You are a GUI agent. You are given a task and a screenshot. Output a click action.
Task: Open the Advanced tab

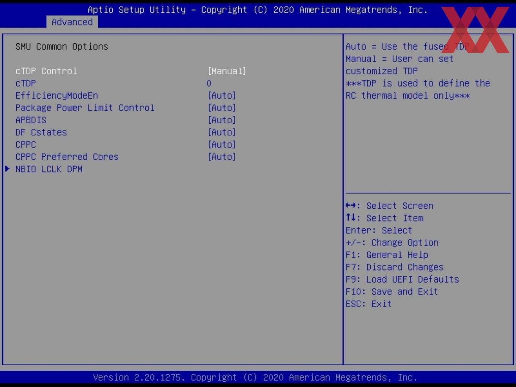[x=72, y=22]
